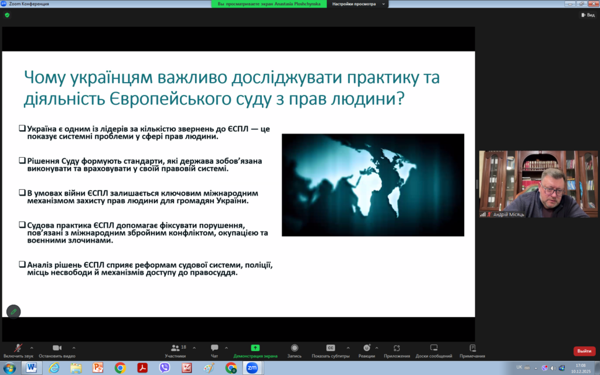This screenshot has height=375, width=600.
Task: Open the Участники participants panel
Action: [175, 348]
